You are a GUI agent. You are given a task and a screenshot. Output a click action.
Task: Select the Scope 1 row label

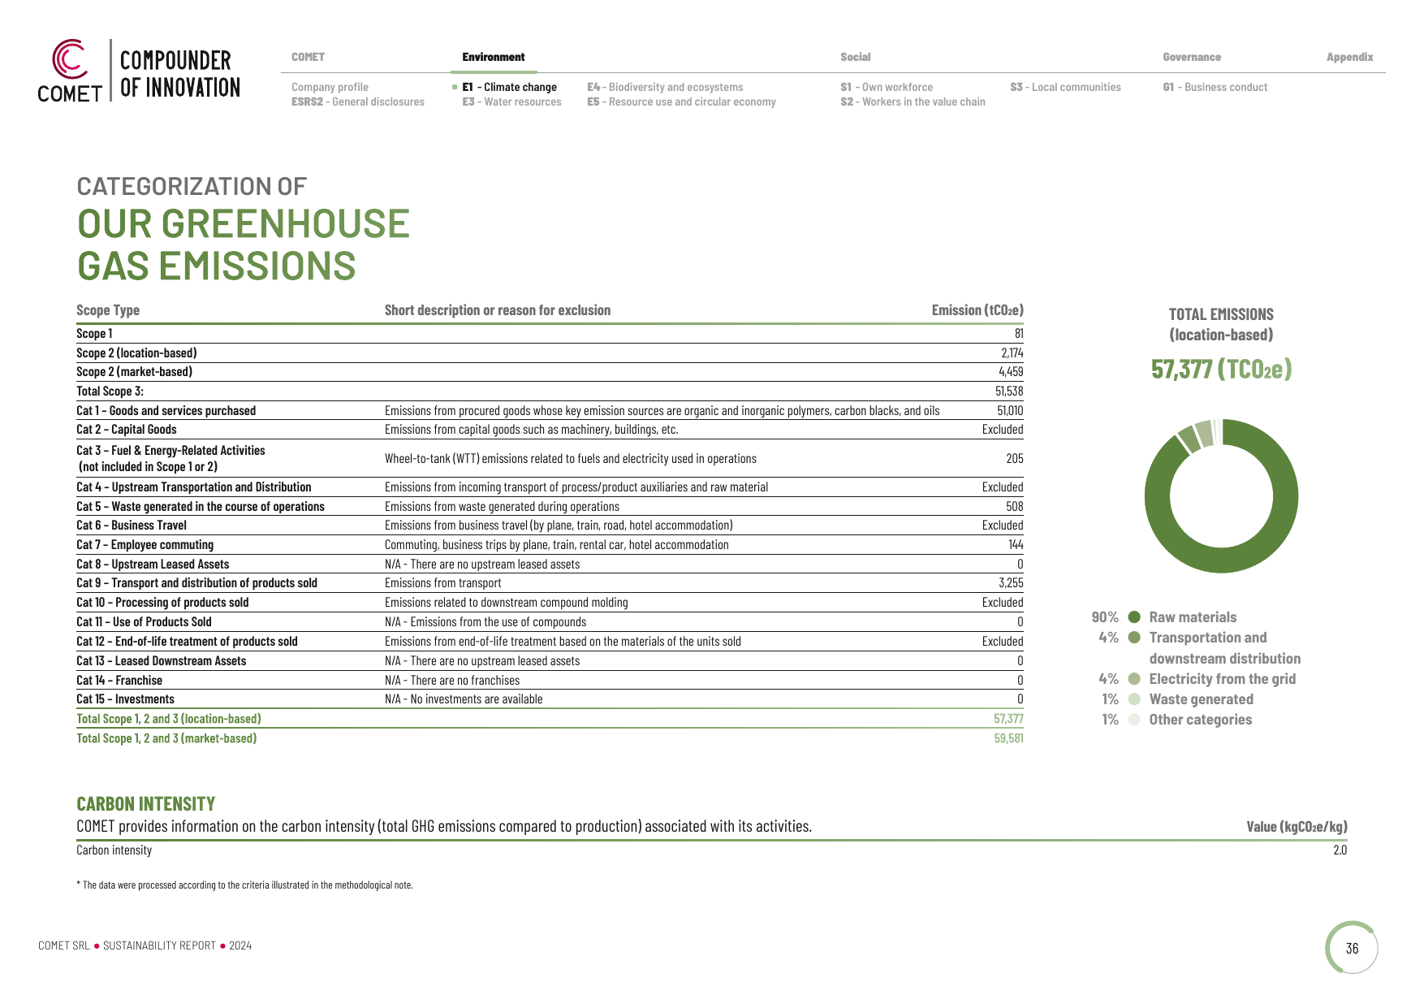point(94,333)
